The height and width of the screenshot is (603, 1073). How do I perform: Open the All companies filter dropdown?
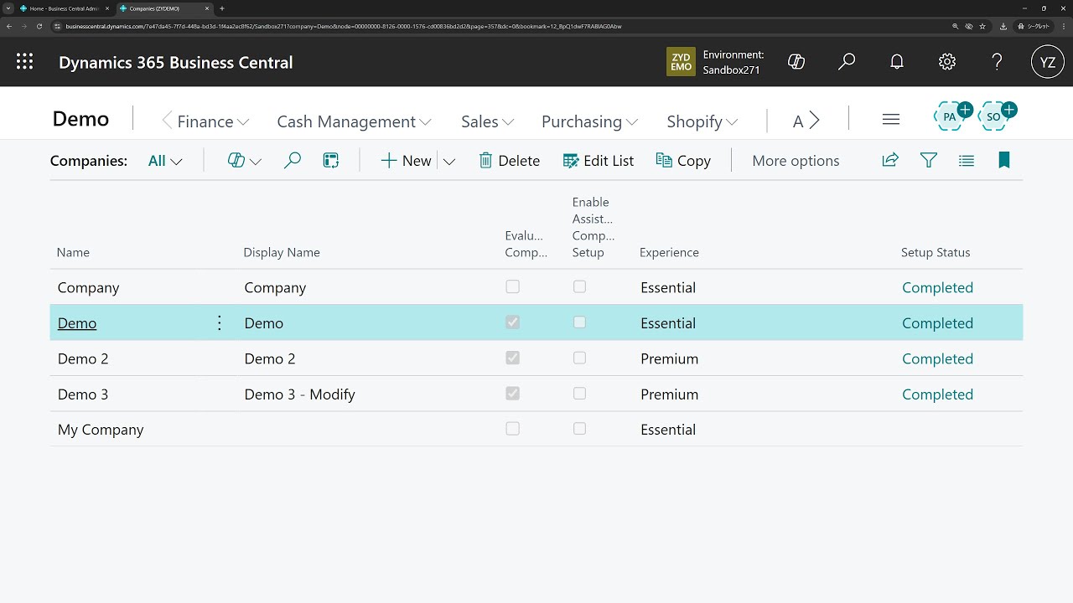[164, 160]
